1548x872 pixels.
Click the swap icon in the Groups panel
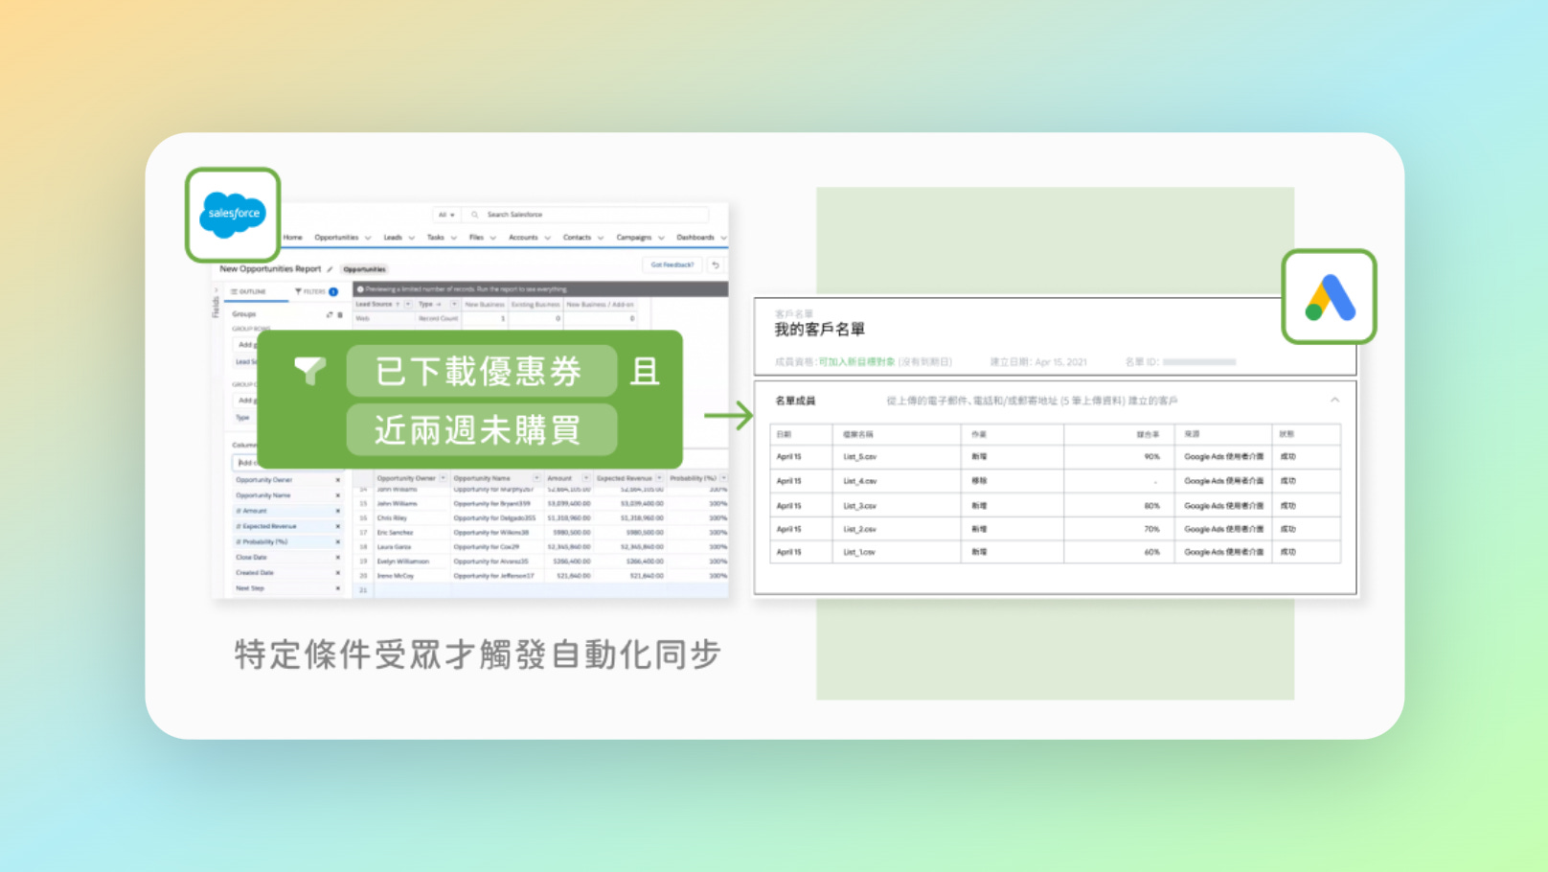(x=330, y=314)
